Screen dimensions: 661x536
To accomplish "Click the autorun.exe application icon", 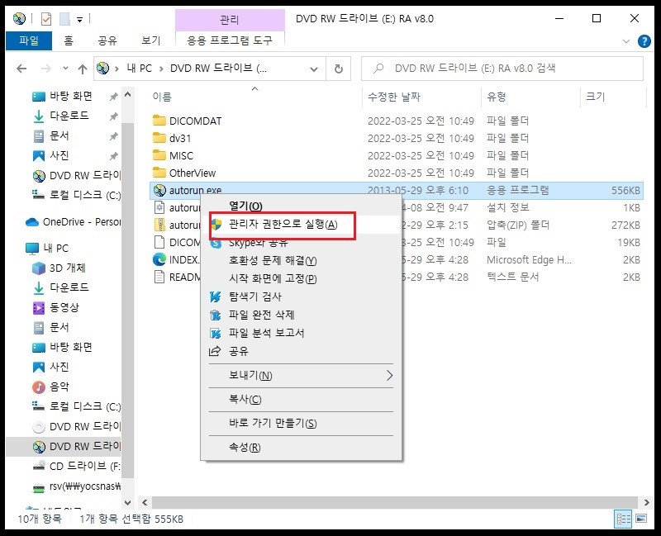I will click(x=159, y=190).
